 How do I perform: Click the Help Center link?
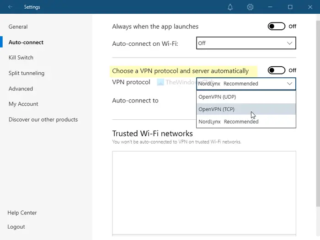click(x=22, y=213)
